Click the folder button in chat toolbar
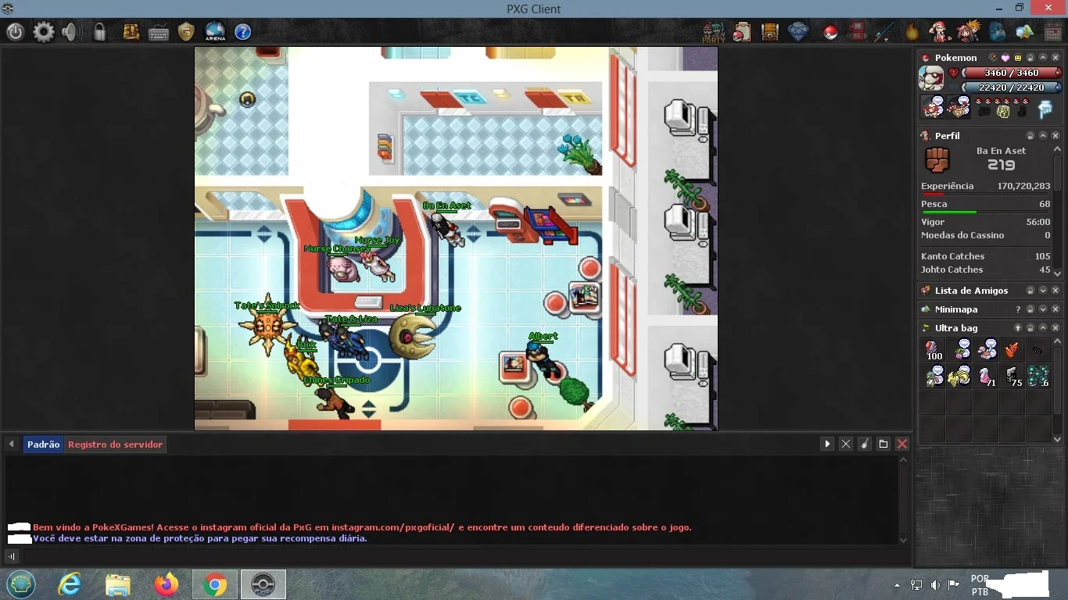The width and height of the screenshot is (1068, 600). pos(883,444)
